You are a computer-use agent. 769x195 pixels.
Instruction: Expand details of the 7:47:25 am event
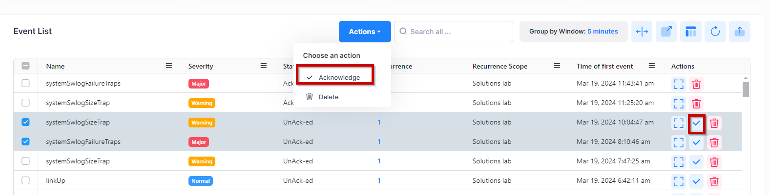678,162
